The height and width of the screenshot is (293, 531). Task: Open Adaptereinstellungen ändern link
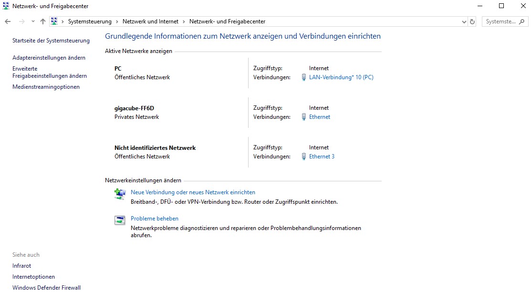pyautogui.click(x=49, y=58)
